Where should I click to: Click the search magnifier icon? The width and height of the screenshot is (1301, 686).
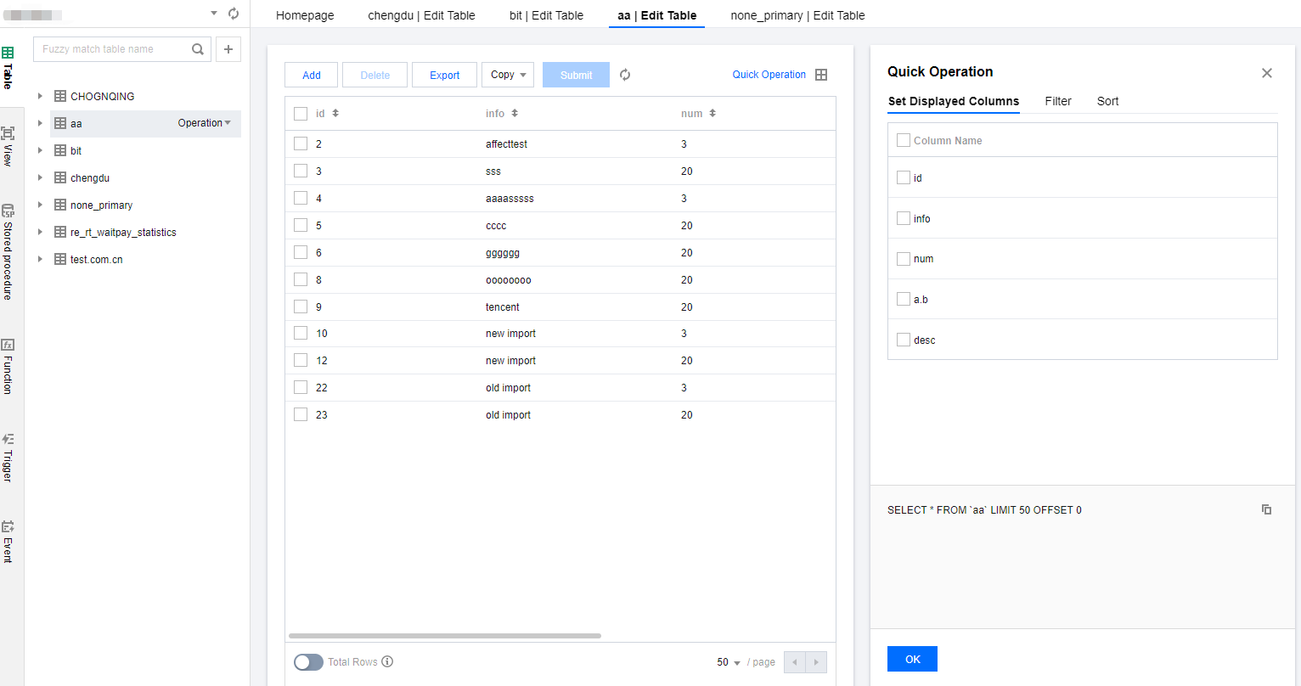198,49
